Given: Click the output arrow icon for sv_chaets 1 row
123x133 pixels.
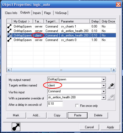Looking at the screenshot, I should pos(9,26).
